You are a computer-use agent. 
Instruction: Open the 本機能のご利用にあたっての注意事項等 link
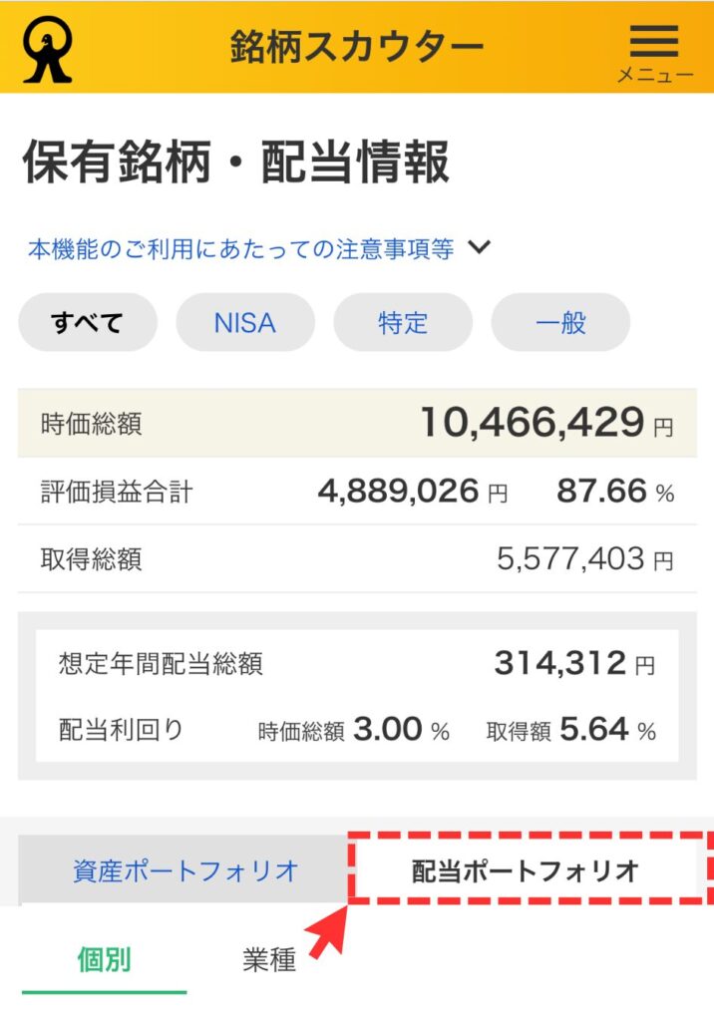tap(240, 248)
